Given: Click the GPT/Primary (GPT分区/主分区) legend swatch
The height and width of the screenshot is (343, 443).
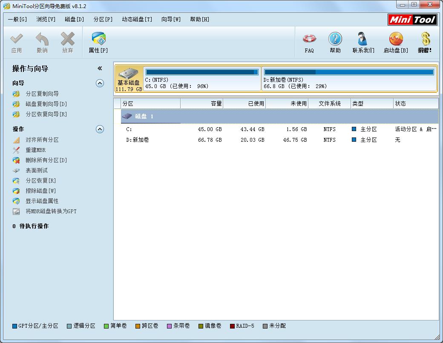Looking at the screenshot, I should [14, 326].
